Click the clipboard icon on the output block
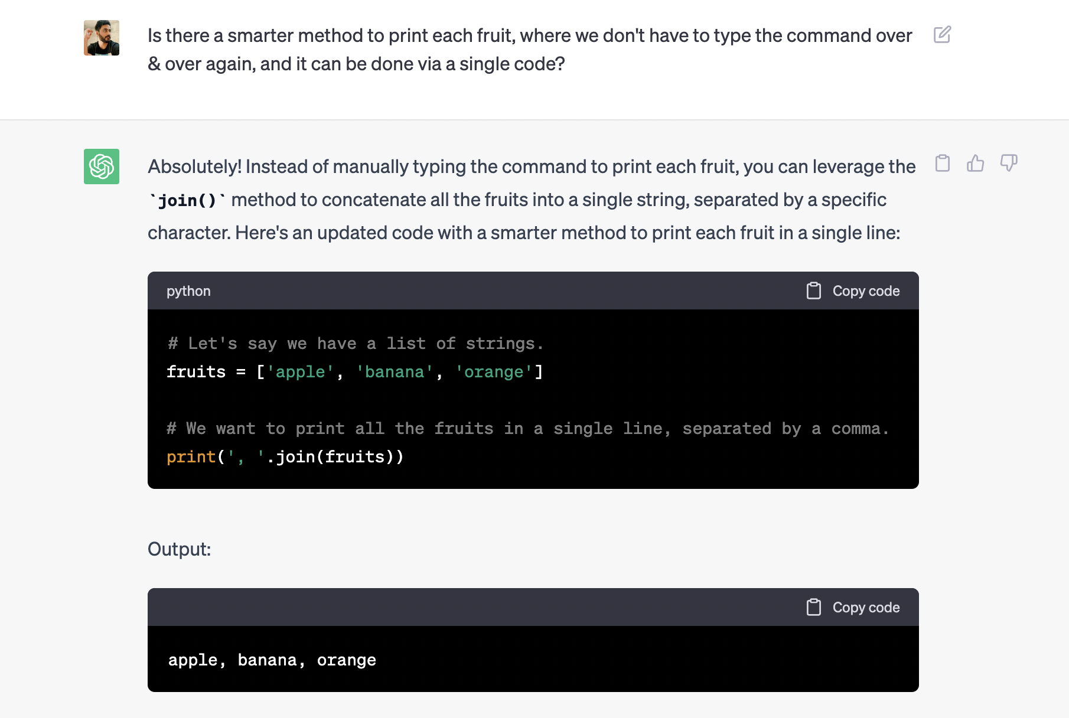 click(x=814, y=606)
